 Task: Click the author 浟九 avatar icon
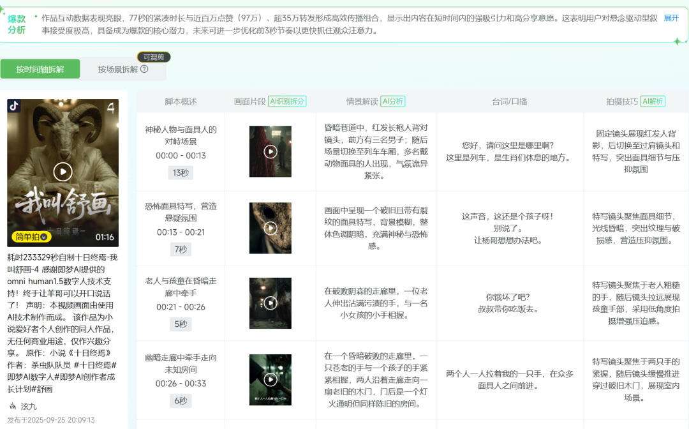click(x=12, y=407)
